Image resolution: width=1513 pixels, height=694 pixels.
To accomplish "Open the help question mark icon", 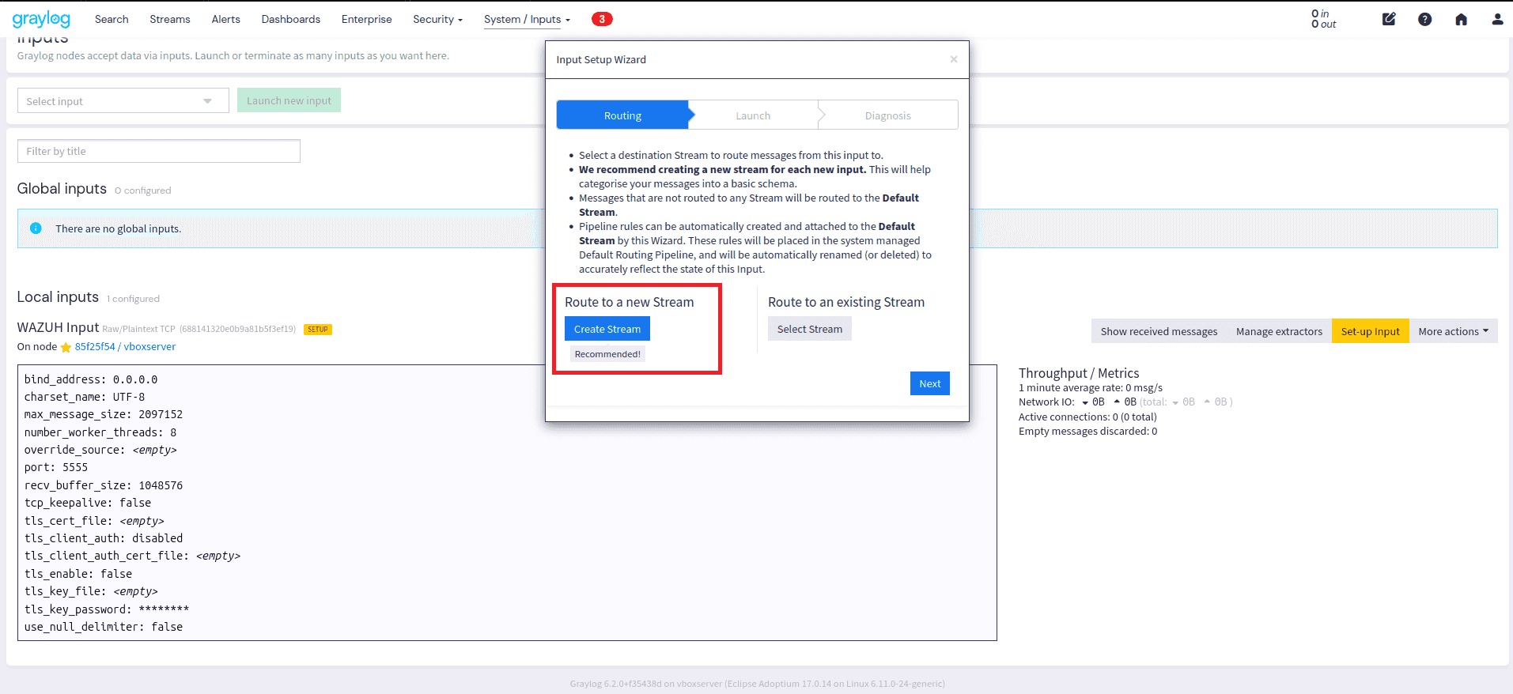I will (x=1424, y=19).
